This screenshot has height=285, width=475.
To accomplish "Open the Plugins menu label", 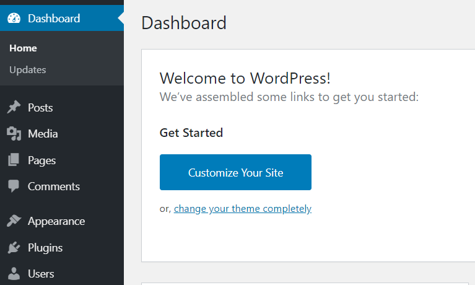I will tap(45, 248).
